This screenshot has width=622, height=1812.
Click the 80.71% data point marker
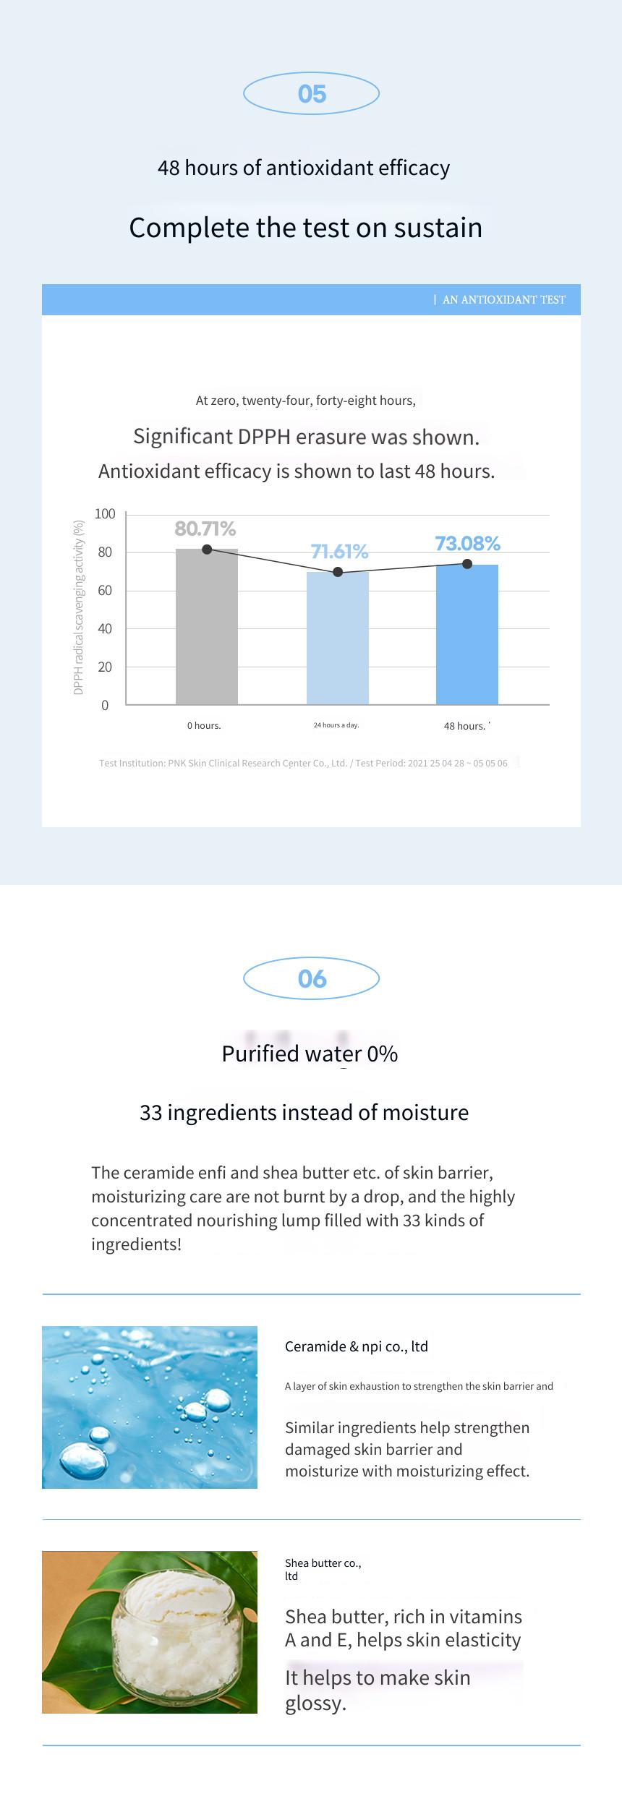pos(207,550)
